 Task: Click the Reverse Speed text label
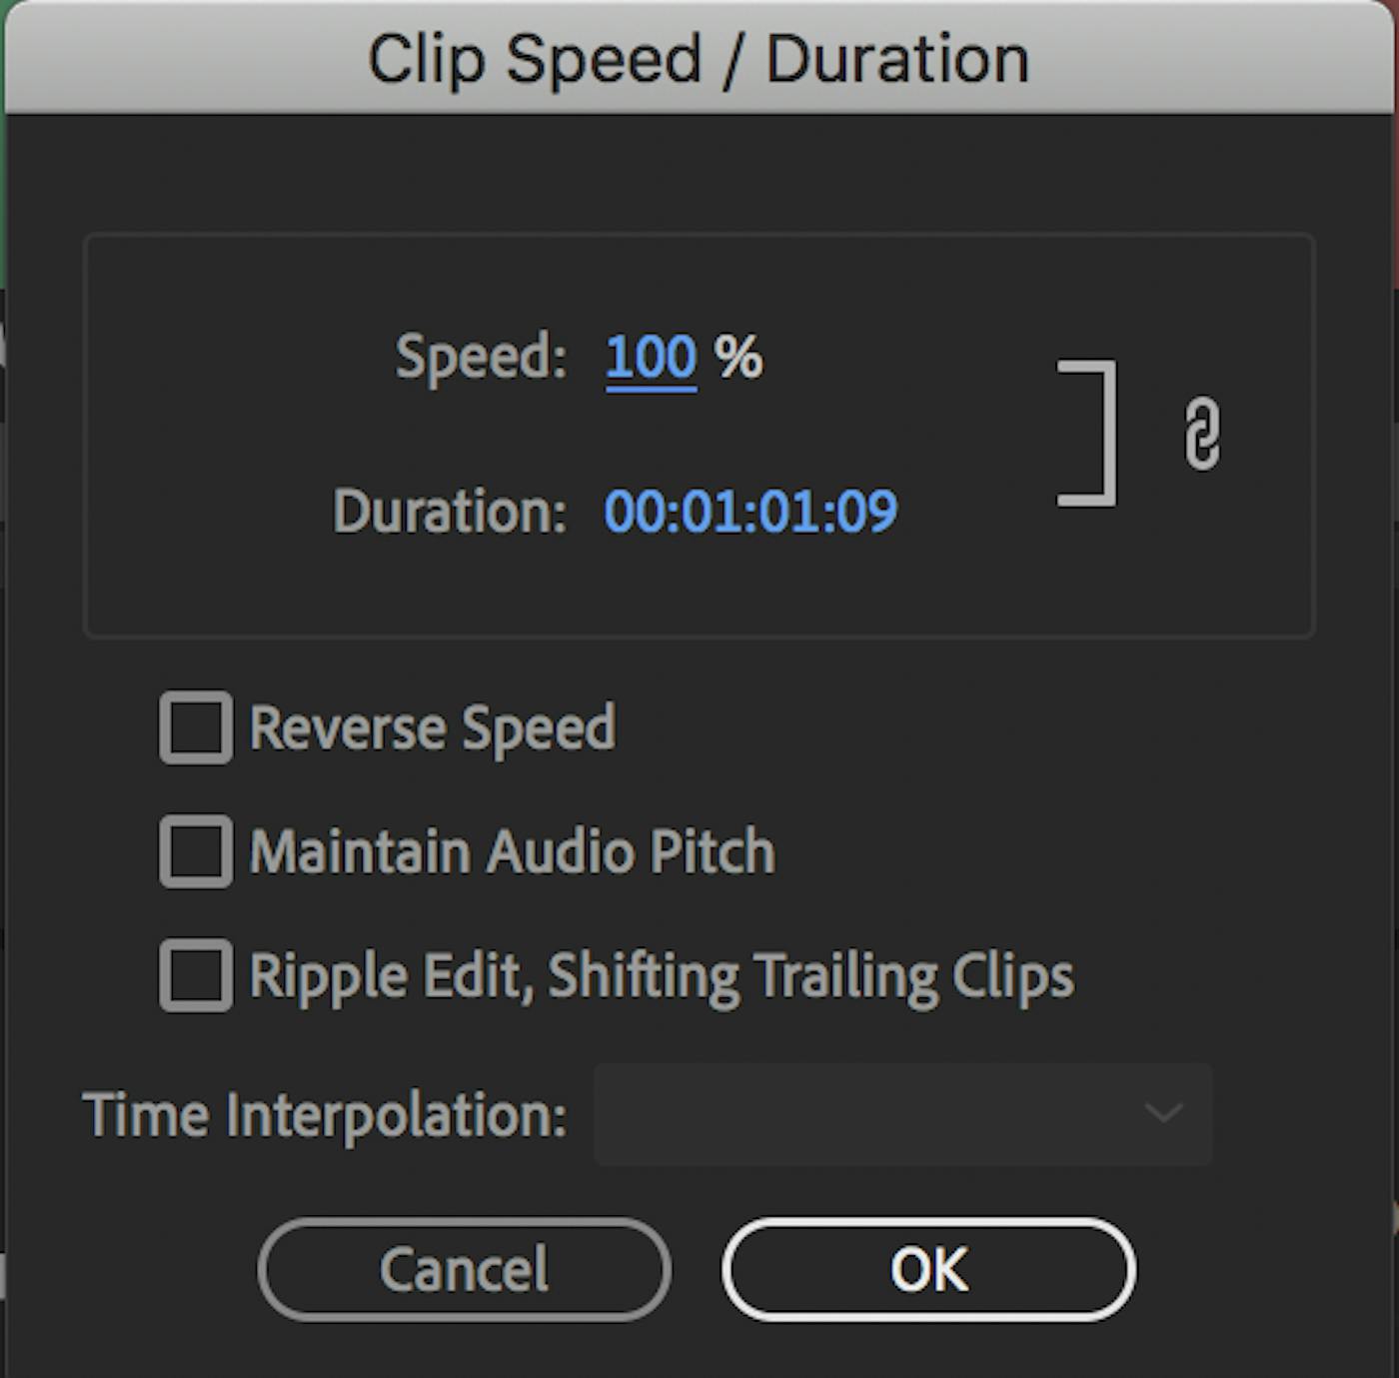(x=433, y=727)
